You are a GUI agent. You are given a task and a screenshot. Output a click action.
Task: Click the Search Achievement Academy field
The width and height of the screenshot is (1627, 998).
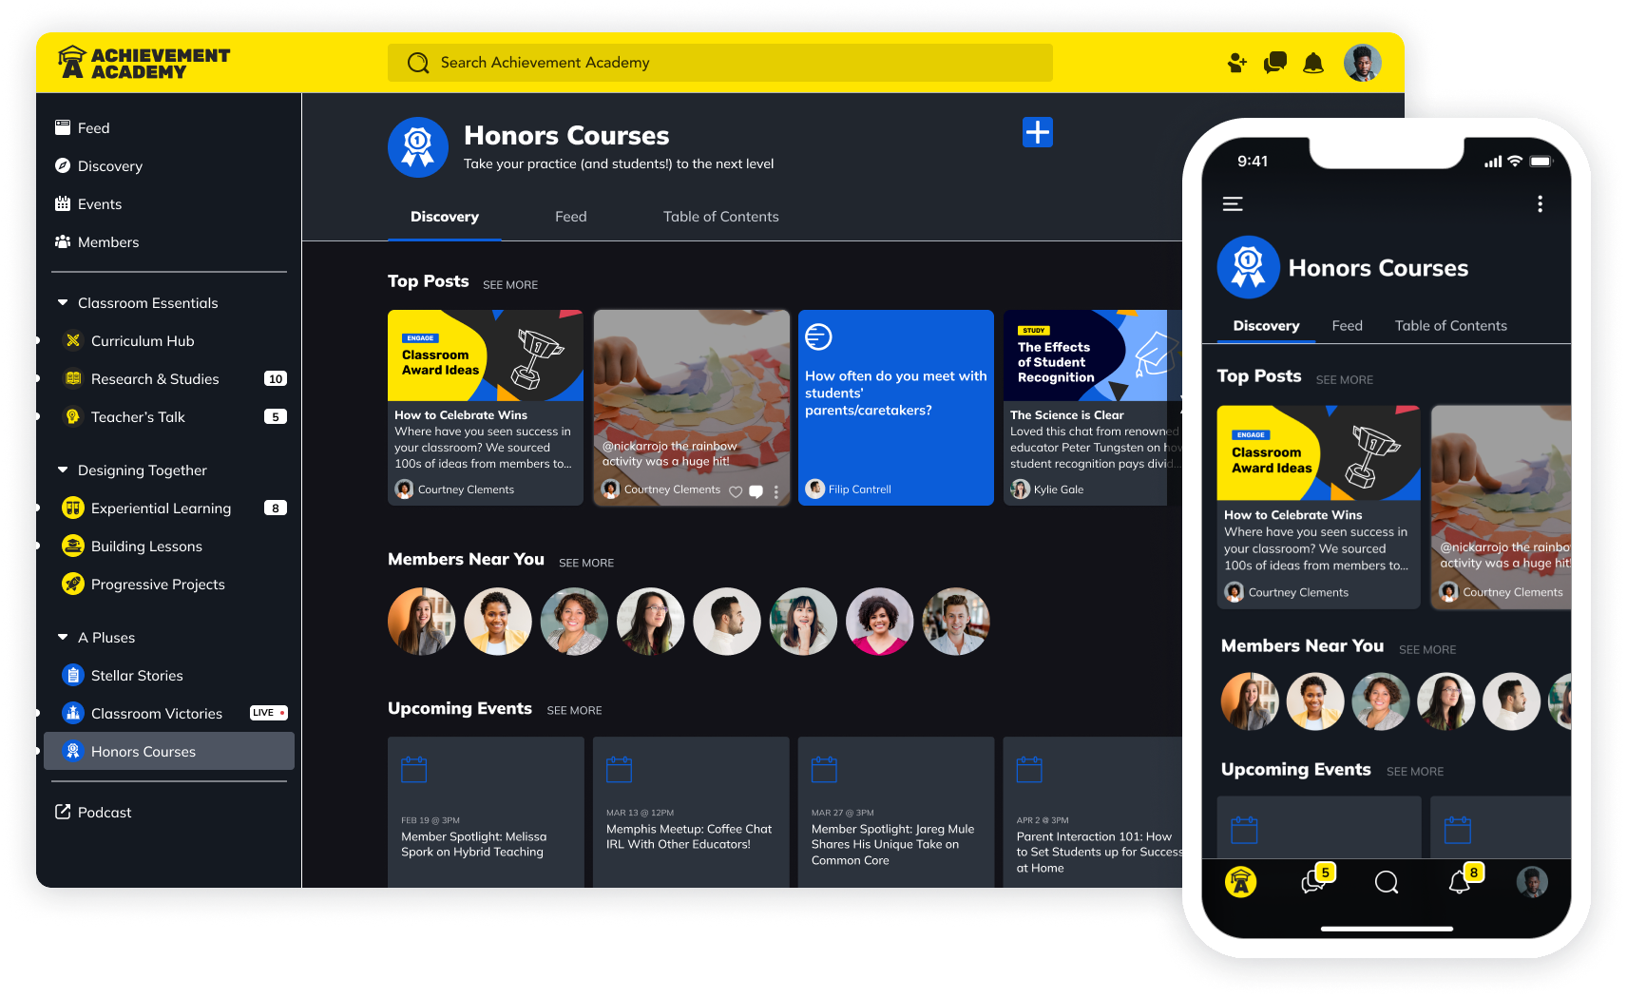coord(720,63)
